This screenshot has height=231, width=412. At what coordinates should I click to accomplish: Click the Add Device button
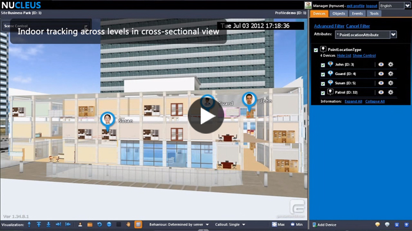click(x=324, y=225)
